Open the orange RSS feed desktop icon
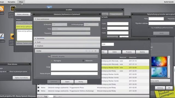Image resolution: width=175 pixels, height=98 pixels. [2, 9]
